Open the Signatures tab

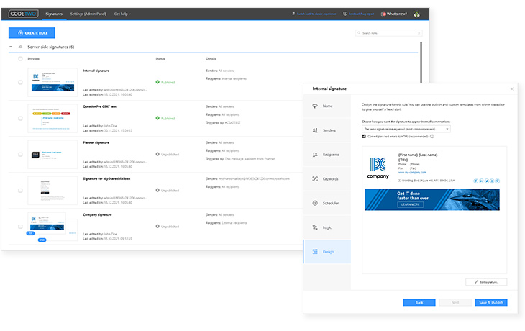click(54, 14)
